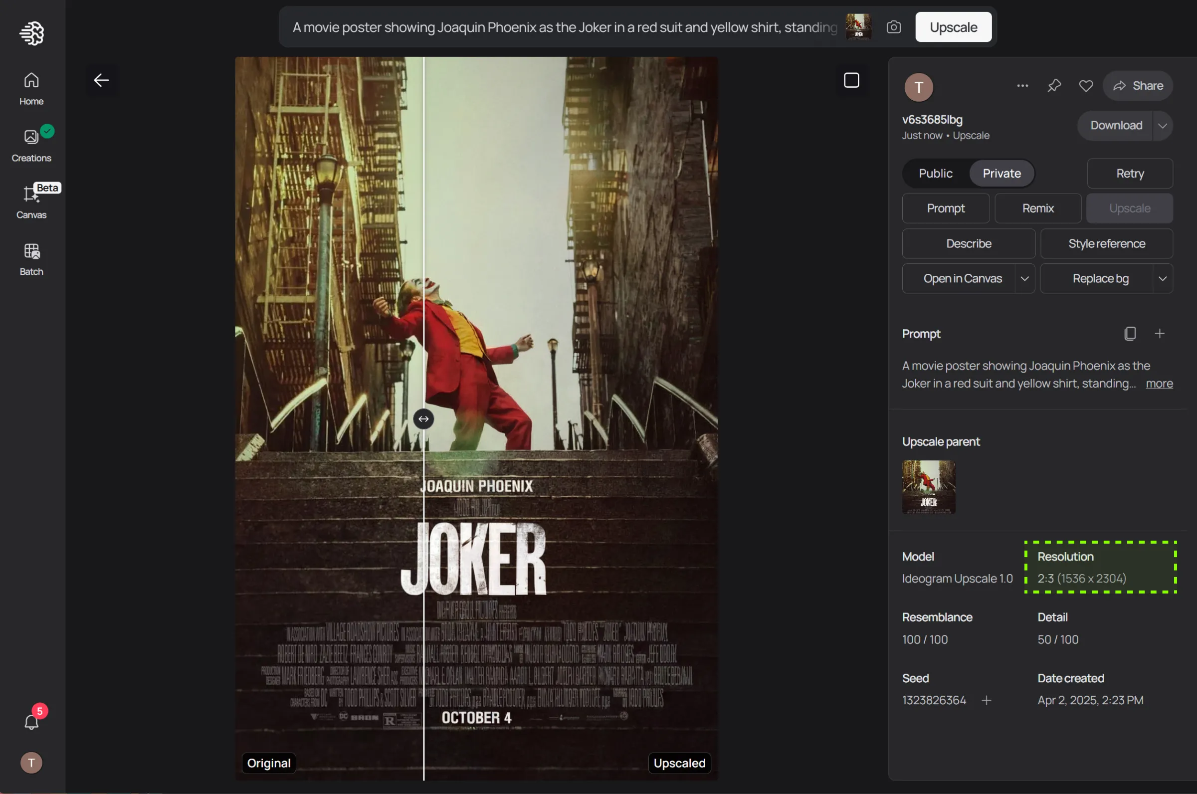
Task: Click the prompt input field
Action: [x=565, y=27]
